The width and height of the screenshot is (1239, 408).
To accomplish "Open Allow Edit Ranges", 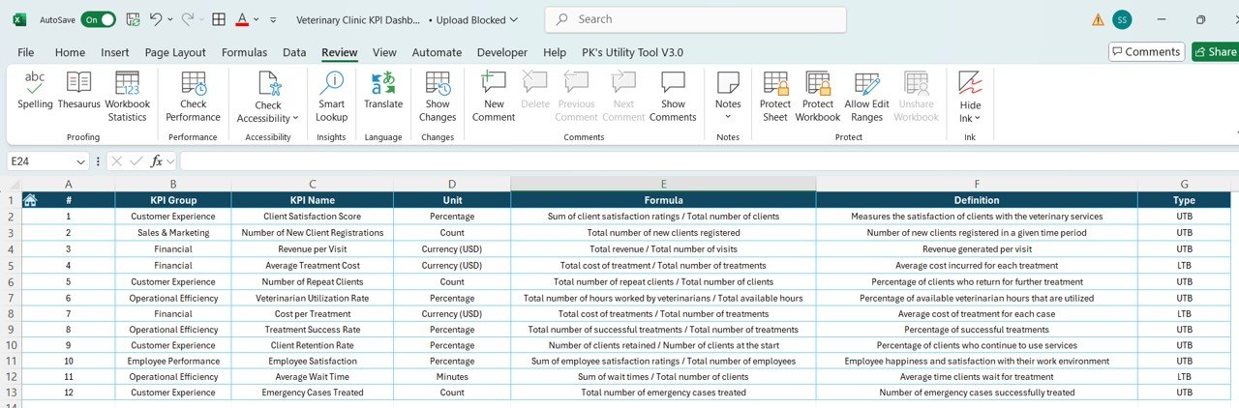I will pyautogui.click(x=866, y=95).
